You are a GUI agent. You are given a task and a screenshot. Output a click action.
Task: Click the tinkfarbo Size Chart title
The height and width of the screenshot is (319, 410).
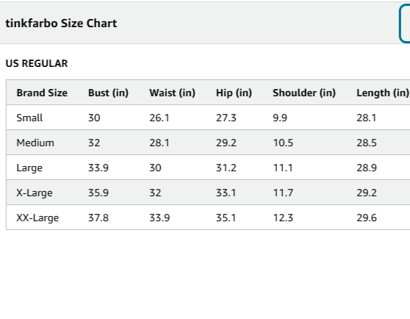pyautogui.click(x=61, y=24)
